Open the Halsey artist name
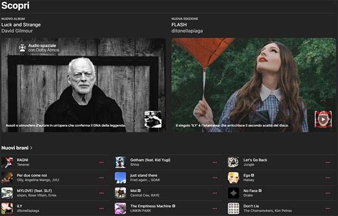The image size is (338, 216). (249, 180)
